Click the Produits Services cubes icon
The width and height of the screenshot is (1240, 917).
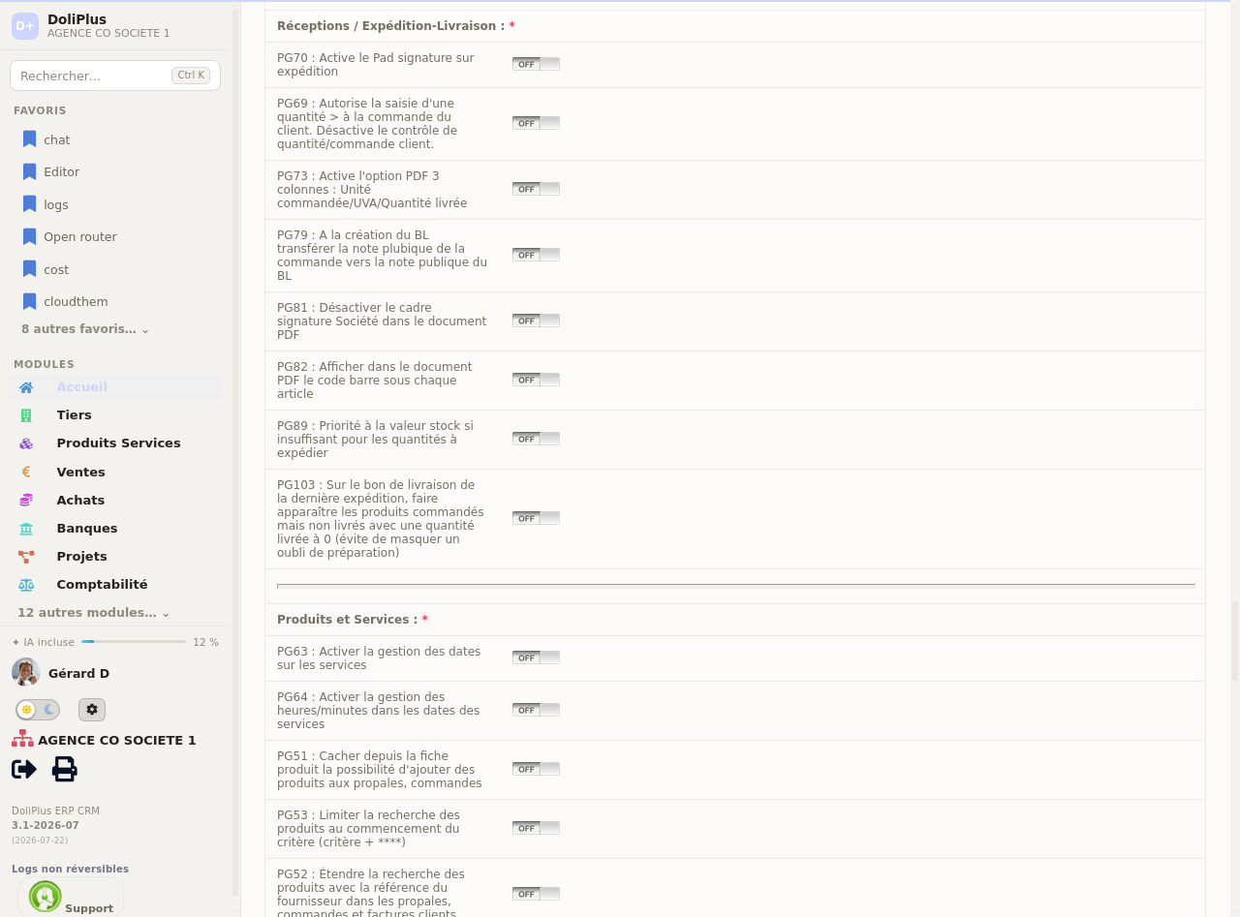26,443
